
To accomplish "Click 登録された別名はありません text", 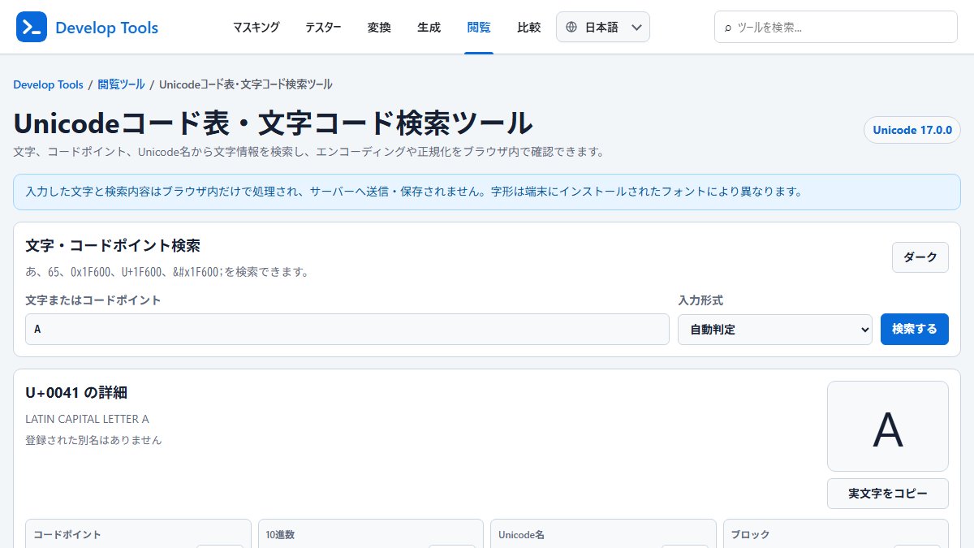I will point(93,440).
